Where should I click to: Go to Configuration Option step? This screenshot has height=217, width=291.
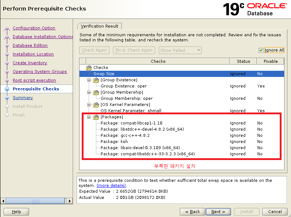pyautogui.click(x=34, y=28)
